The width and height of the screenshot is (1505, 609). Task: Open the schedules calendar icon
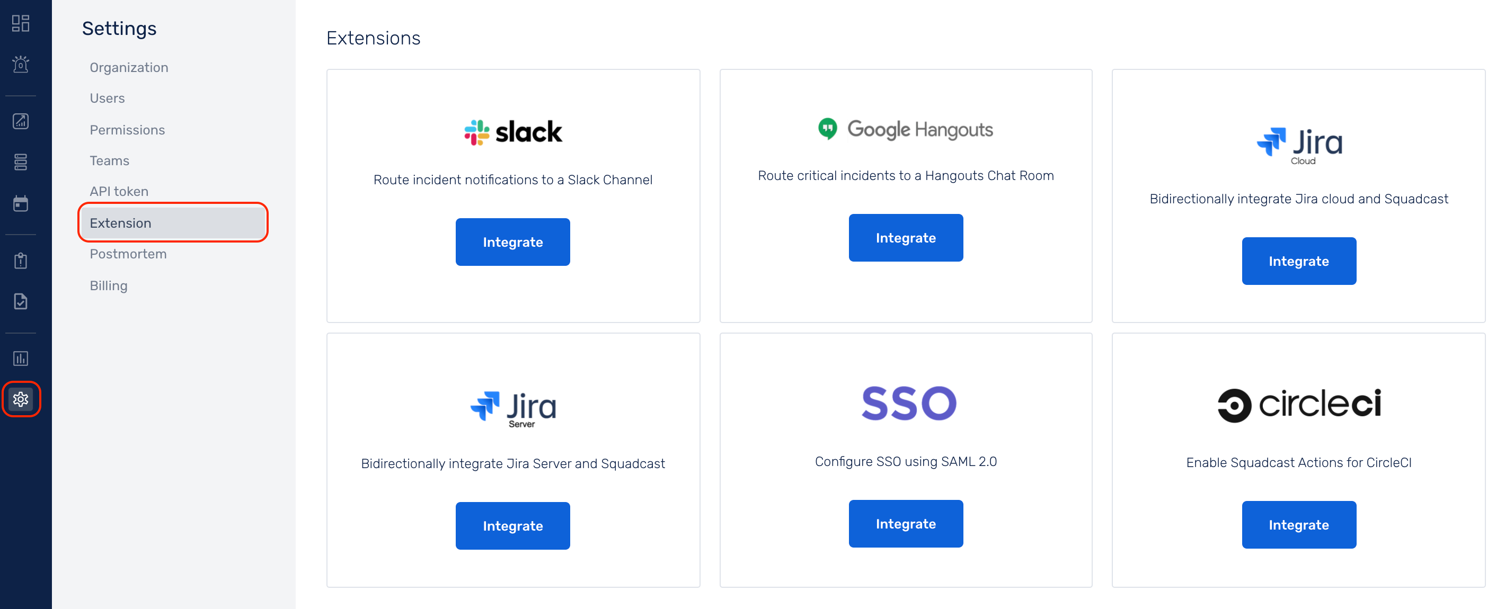point(21,203)
